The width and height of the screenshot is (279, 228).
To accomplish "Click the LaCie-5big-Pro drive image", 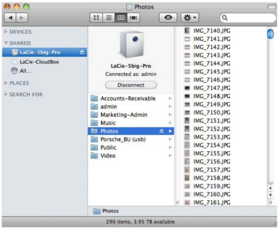I will click(x=132, y=44).
